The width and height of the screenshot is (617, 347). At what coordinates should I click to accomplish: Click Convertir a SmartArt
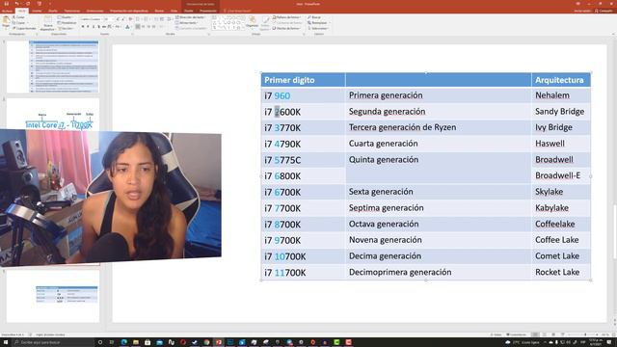[191, 28]
